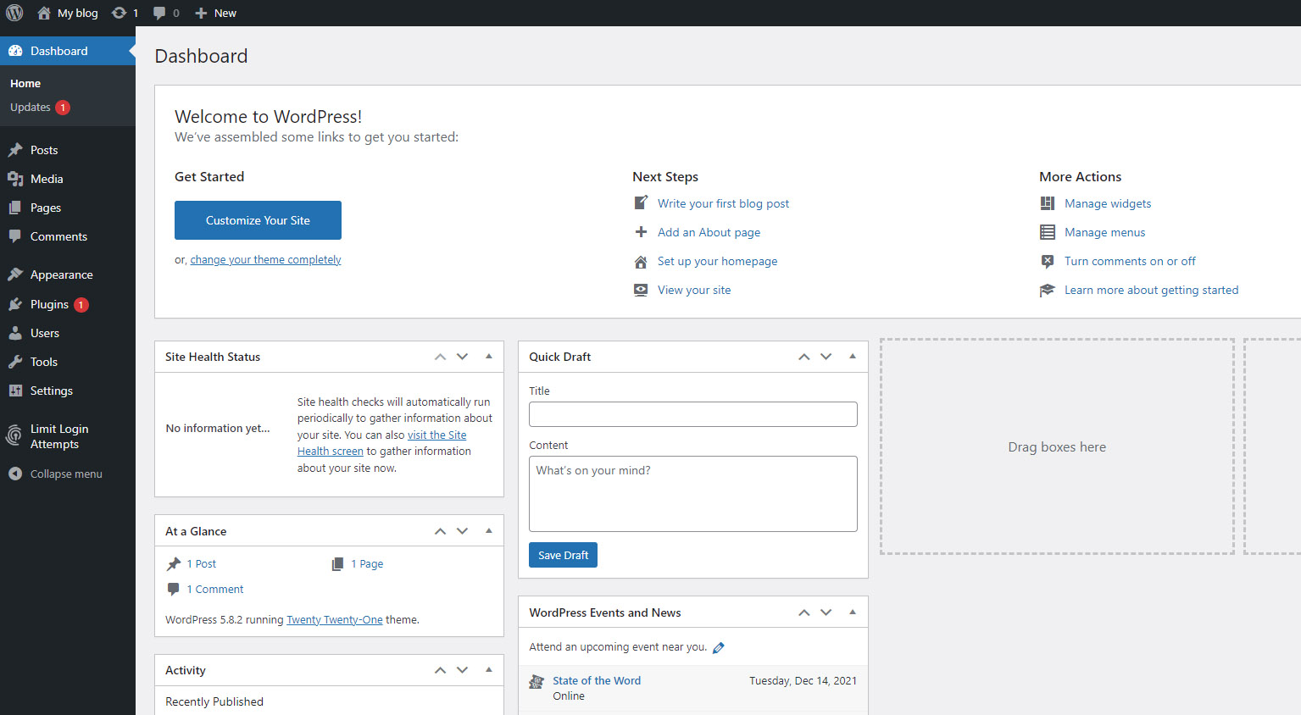
Task: Collapse the Site Health Status panel
Action: click(489, 357)
